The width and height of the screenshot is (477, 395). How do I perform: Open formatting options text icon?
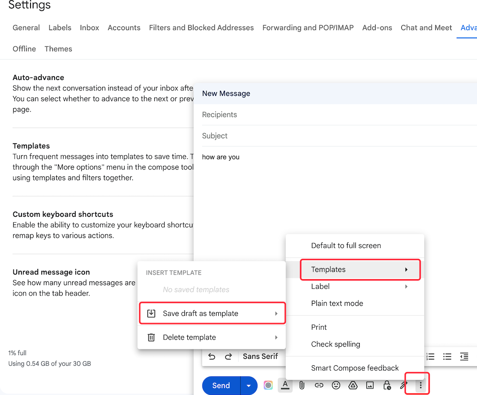point(285,385)
